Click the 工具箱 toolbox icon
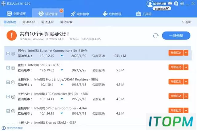Image resolution: width=197 pixels, height=131 pixels. point(139,14)
